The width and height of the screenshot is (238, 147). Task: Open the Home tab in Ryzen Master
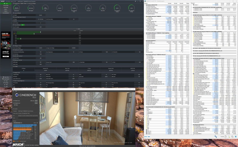tap(6, 4)
